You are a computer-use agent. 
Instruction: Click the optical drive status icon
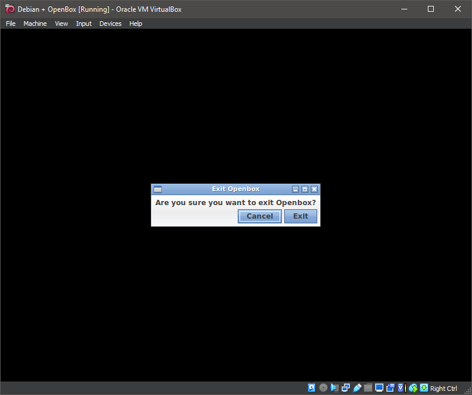pos(323,388)
